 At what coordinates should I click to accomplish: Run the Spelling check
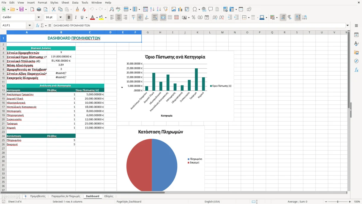(x=118, y=9)
